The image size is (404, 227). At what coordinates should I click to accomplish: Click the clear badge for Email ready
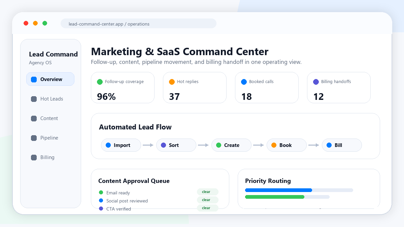click(208, 192)
